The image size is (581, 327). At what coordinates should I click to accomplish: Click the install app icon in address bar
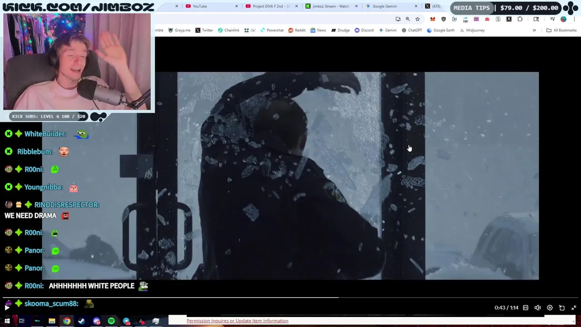[398, 19]
